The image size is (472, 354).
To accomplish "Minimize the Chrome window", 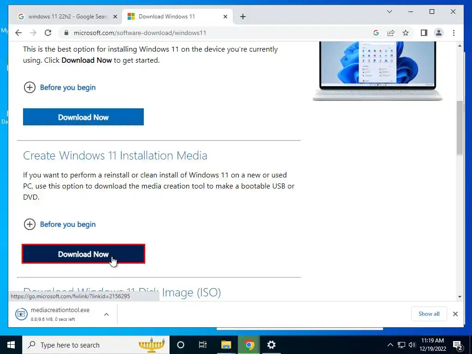I will tap(411, 12).
